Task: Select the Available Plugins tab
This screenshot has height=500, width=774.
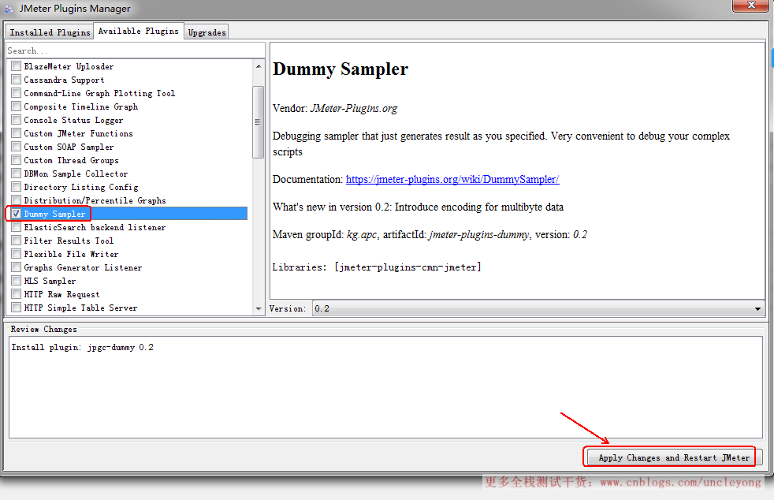Action: (138, 31)
